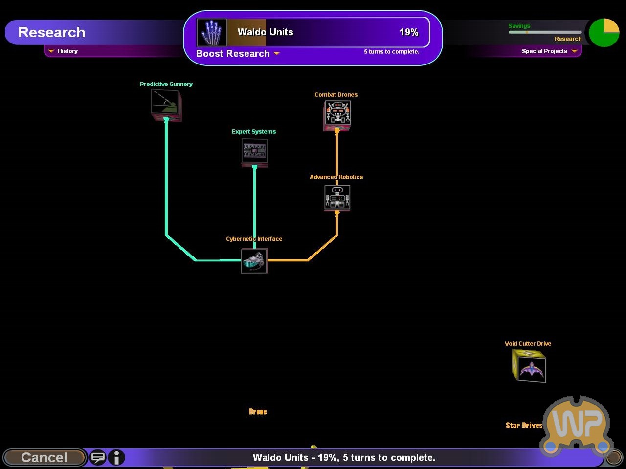Screen dimensions: 626x469
Task: Click the round button at bottom-right corner
Action: click(x=614, y=458)
